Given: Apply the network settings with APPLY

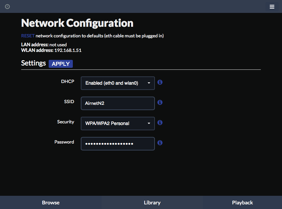Looking at the screenshot, I should point(61,64).
